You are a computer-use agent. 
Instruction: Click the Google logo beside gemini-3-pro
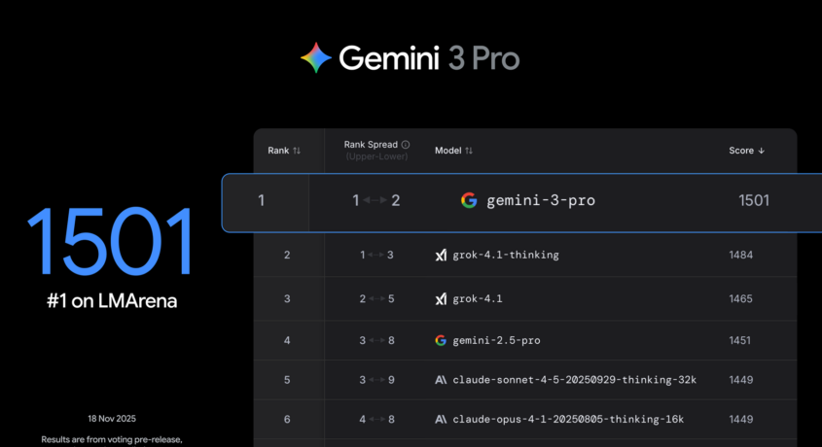(469, 201)
